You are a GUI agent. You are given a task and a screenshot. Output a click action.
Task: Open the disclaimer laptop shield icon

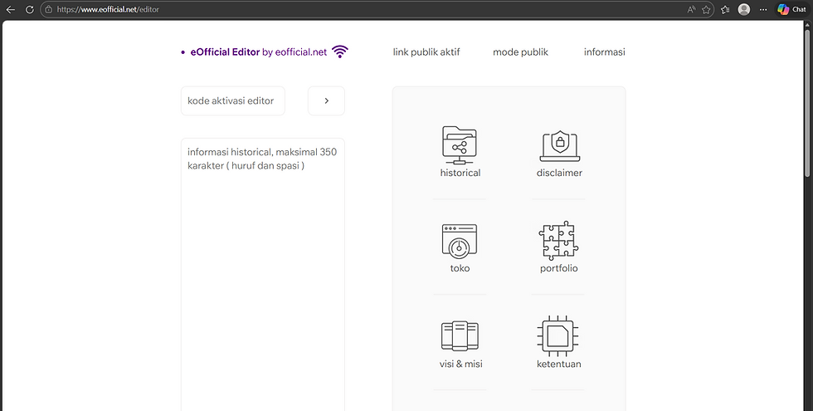click(559, 146)
